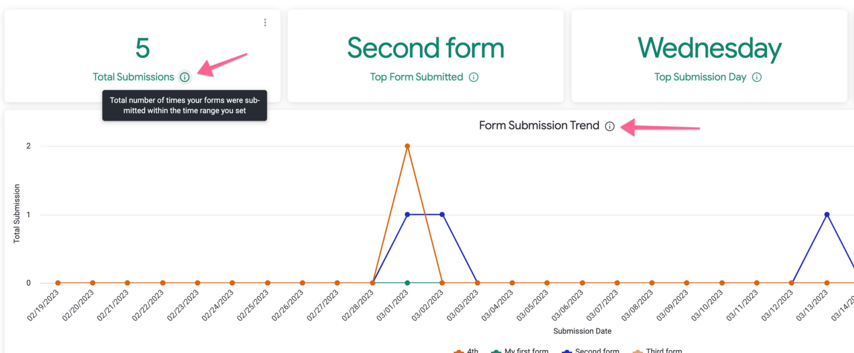Click the 02/28/2023 date label
This screenshot has height=353, width=854.
(358, 306)
